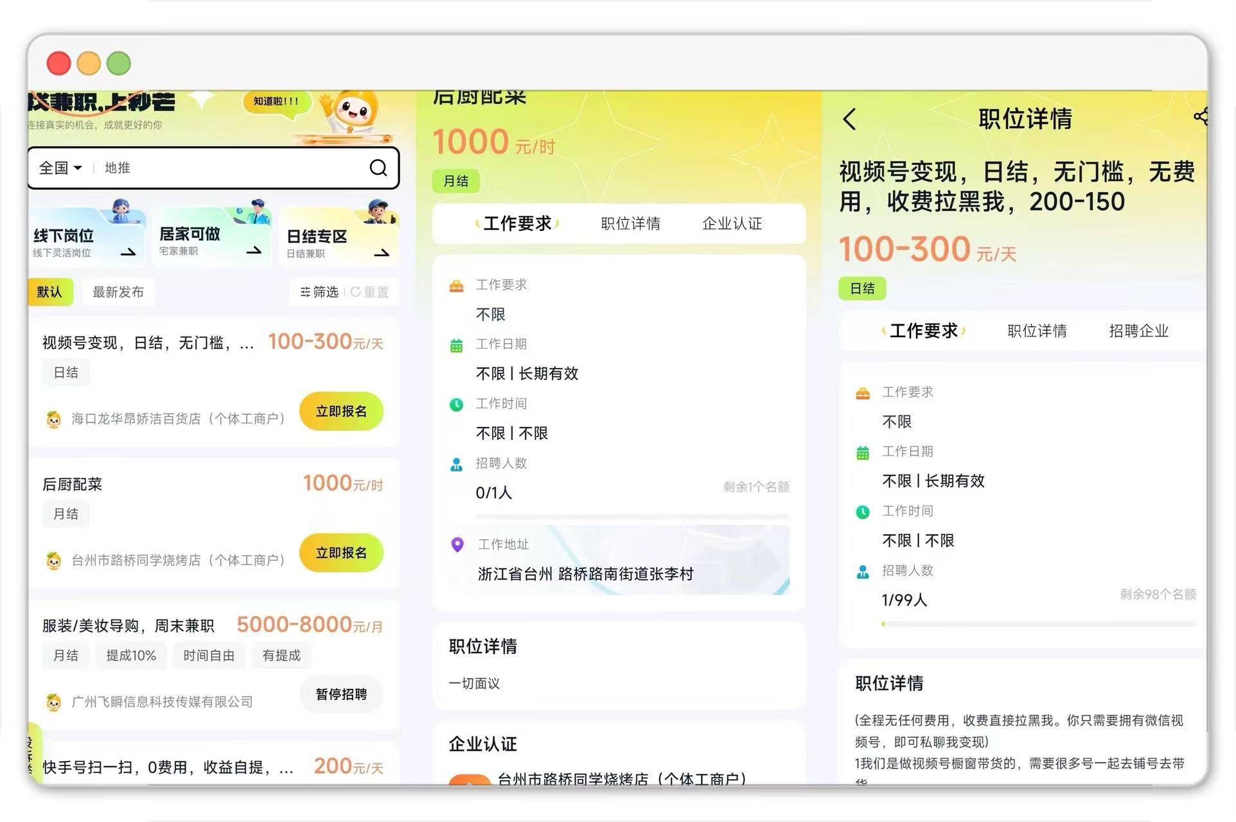
Task: Click the search magnifier icon
Action: pos(378,168)
